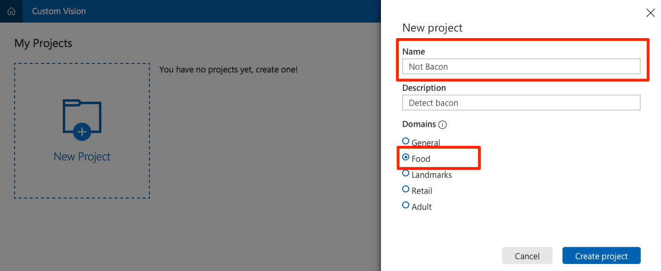The image size is (661, 271).
Task: Show the Domains info tooltip icon
Action: click(x=442, y=125)
